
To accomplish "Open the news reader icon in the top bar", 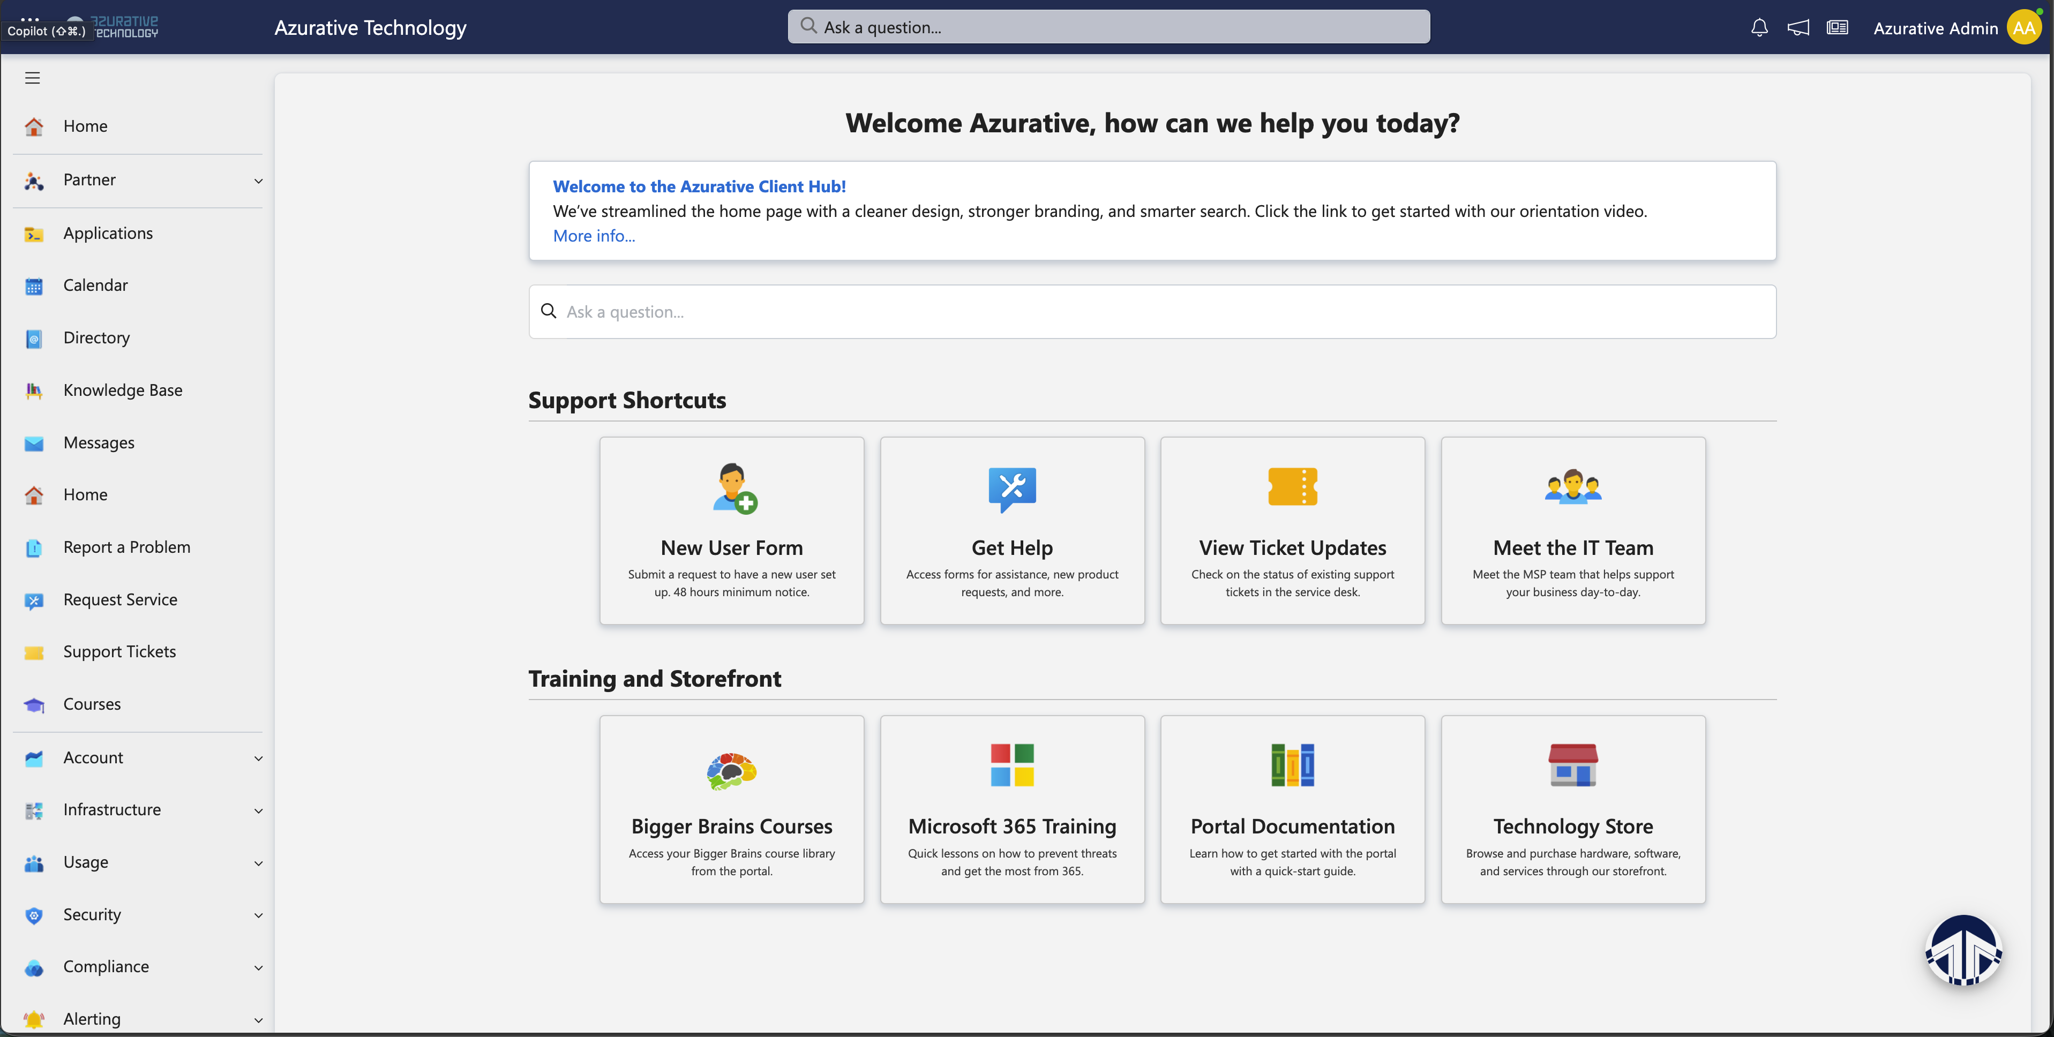I will tap(1837, 26).
